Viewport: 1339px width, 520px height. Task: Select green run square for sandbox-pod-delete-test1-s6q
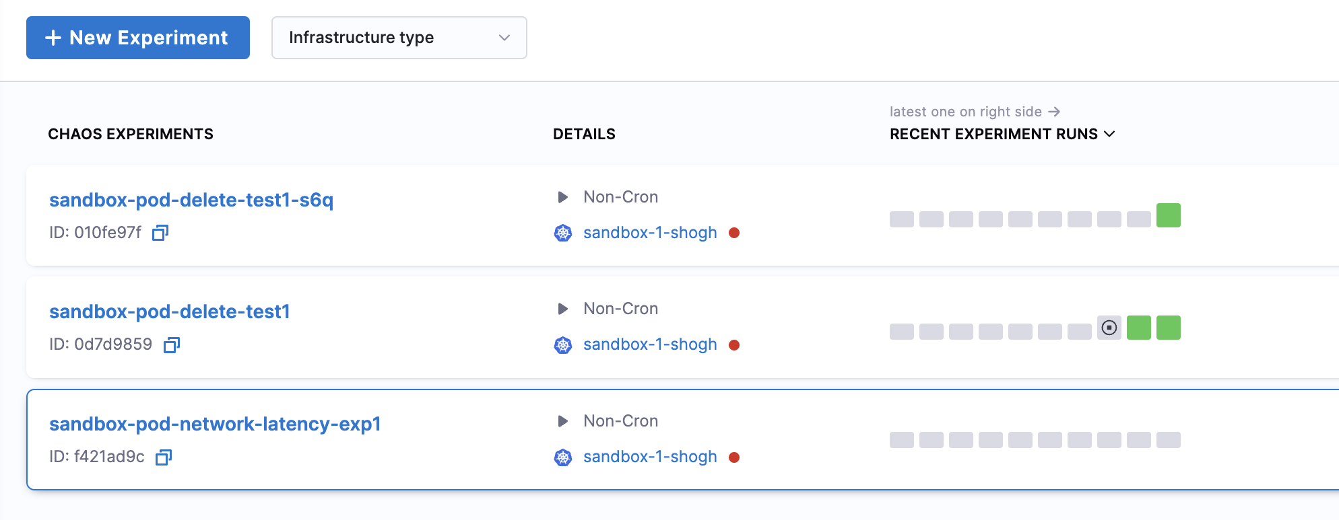(1168, 215)
